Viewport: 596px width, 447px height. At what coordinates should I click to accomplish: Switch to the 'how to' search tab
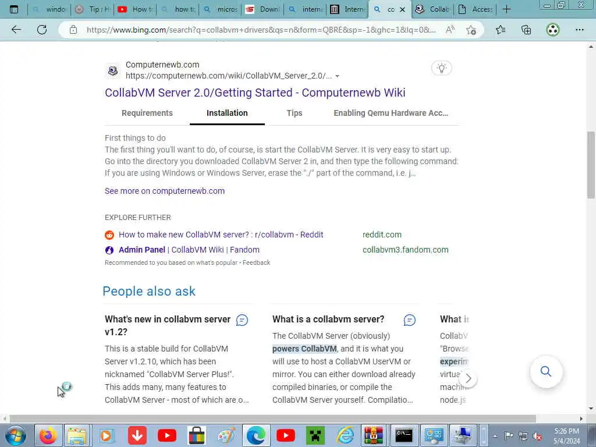(178, 9)
